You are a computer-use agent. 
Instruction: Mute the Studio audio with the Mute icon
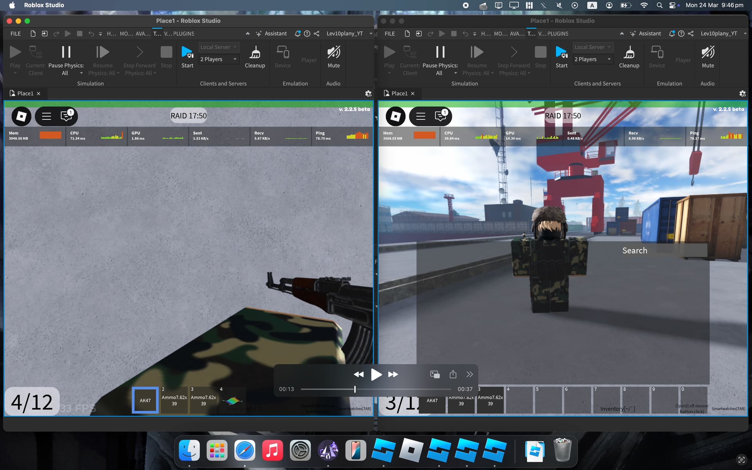tap(333, 52)
